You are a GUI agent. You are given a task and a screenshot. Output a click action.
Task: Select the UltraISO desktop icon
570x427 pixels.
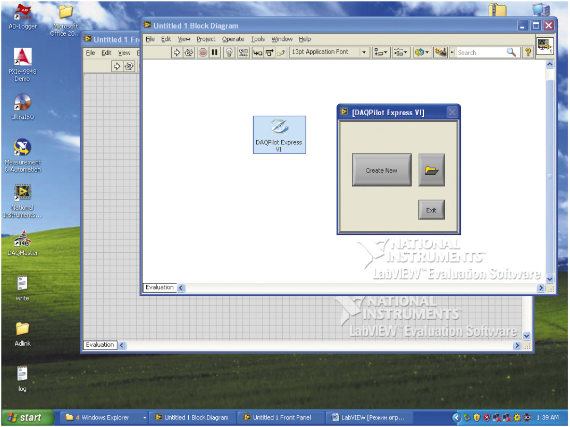(x=22, y=107)
